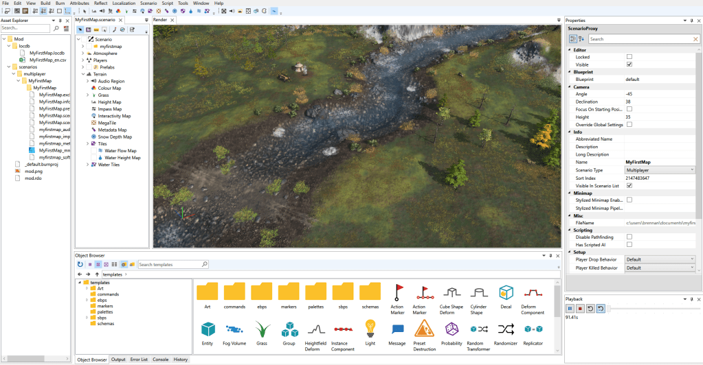Pause the scenario playback

570,309
